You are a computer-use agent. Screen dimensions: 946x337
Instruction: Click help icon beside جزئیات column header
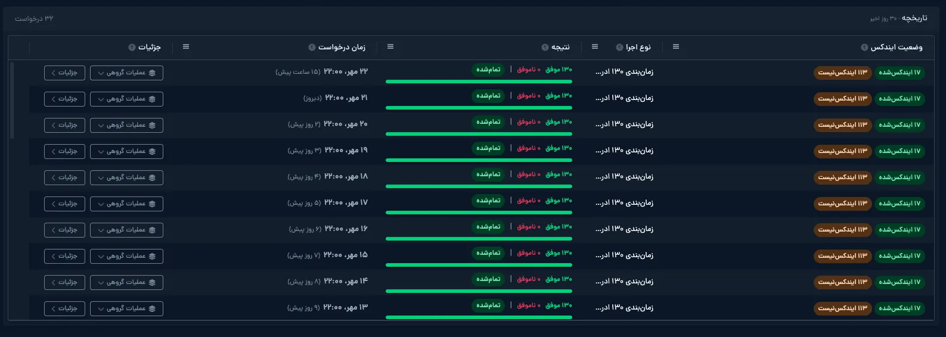[132, 48]
